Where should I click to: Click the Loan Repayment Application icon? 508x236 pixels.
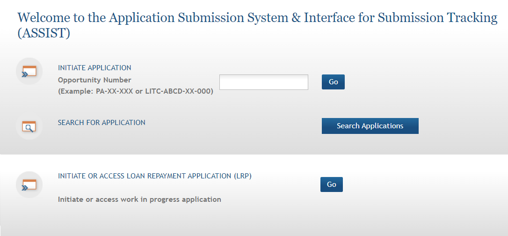point(29,184)
